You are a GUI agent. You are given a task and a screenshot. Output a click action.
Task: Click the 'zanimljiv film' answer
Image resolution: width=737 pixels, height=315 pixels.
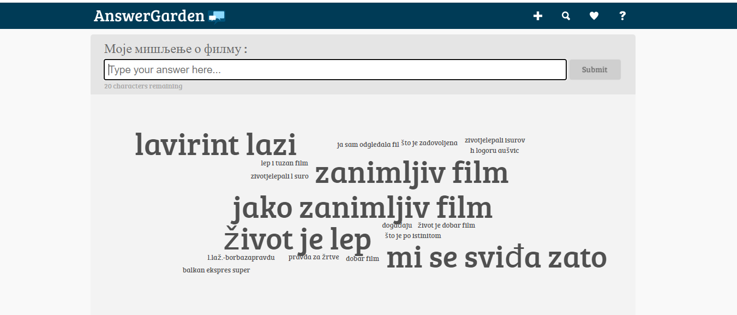(412, 173)
